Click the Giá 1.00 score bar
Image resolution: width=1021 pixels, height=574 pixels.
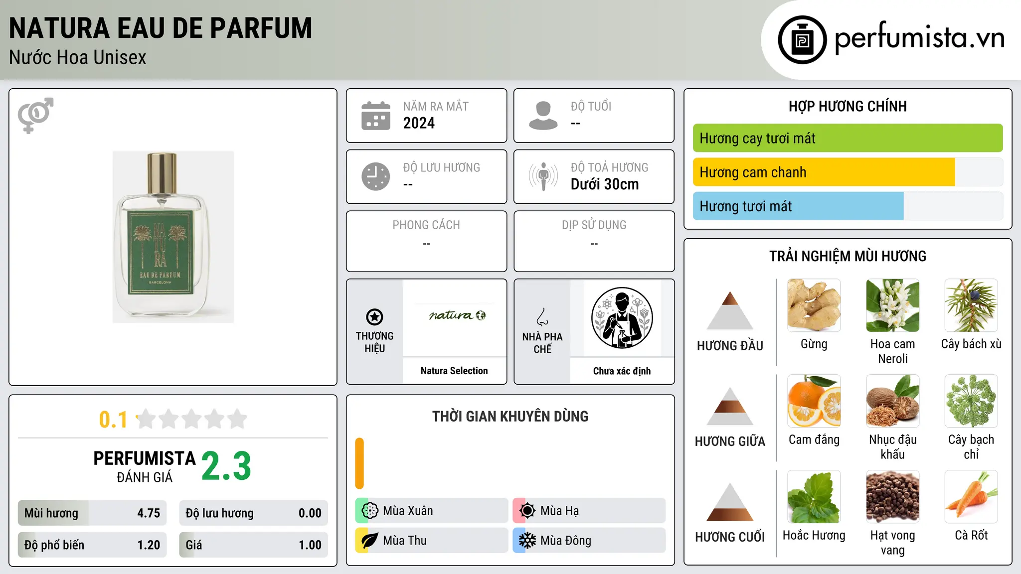tap(253, 545)
